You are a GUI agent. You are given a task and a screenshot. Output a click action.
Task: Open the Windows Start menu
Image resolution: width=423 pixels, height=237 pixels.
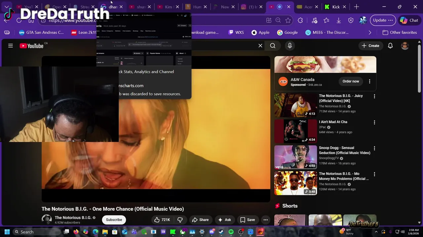[7, 232]
